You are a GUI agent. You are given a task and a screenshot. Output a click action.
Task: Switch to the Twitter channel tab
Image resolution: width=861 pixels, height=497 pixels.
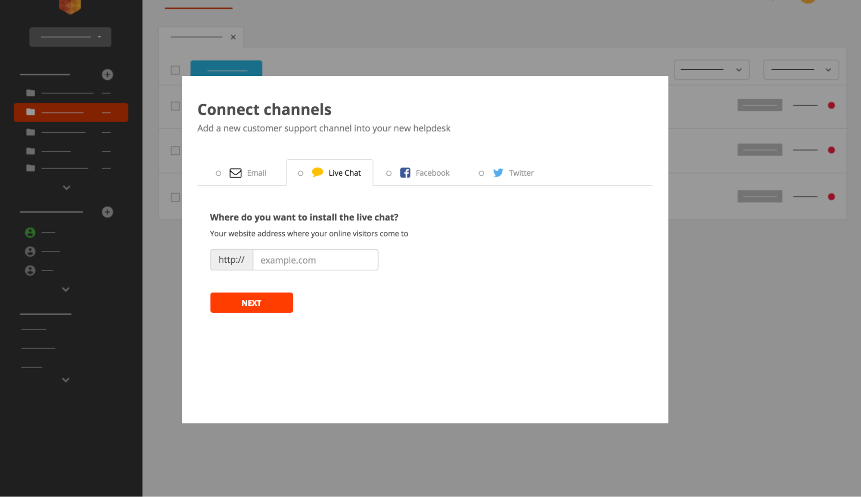[x=506, y=173]
